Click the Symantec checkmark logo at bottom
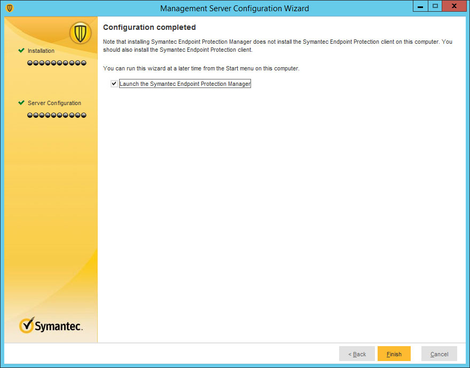470x368 pixels. click(x=51, y=325)
